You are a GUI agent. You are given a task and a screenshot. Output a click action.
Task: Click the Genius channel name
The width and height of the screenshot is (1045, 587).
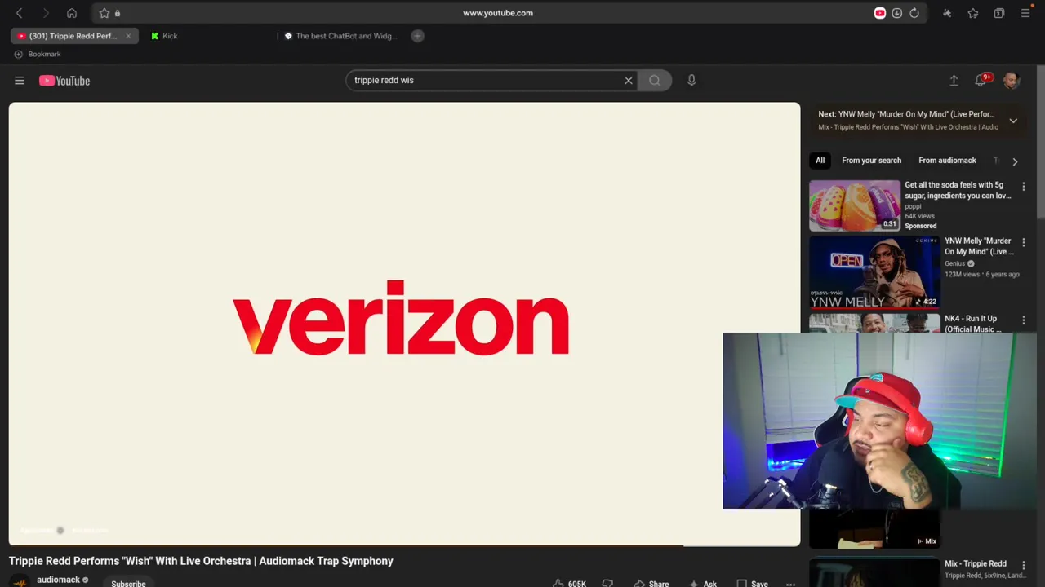click(955, 263)
